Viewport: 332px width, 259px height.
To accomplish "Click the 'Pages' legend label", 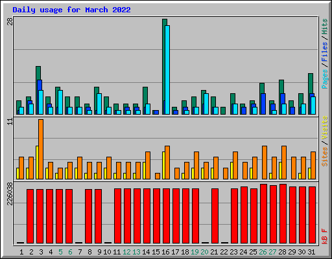I will coord(324,79).
